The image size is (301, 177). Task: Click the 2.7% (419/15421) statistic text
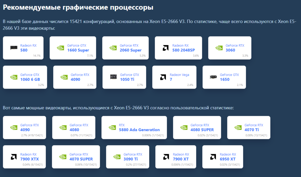32,135
